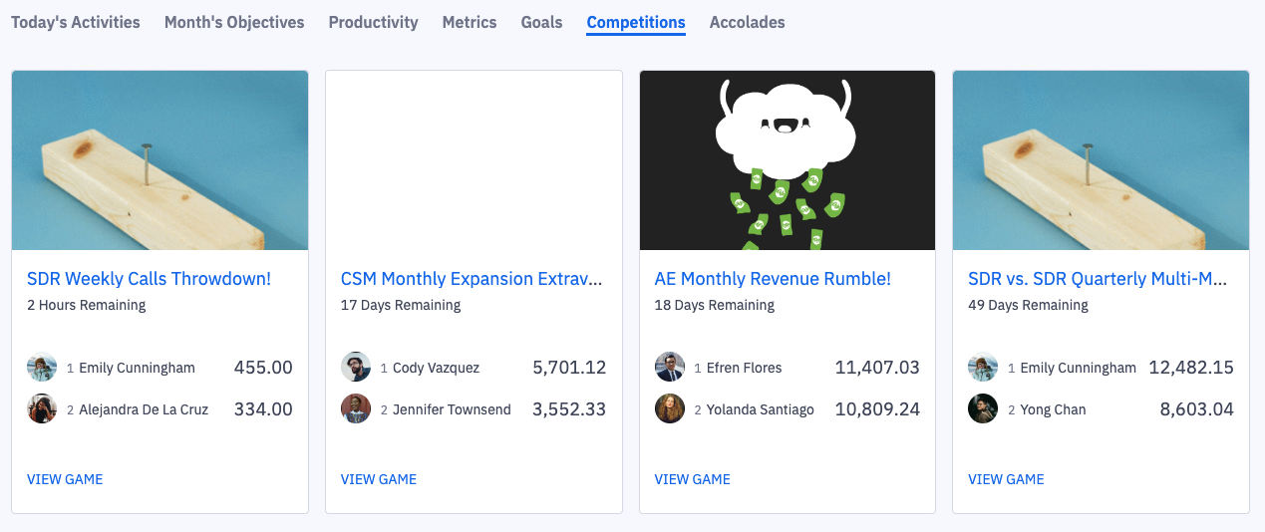The image size is (1265, 532).
Task: Open AE Monthly Revenue Rumble! title link
Action: click(x=773, y=279)
